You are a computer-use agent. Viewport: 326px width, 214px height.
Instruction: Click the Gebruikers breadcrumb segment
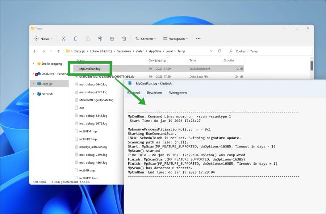pyautogui.click(x=124, y=51)
